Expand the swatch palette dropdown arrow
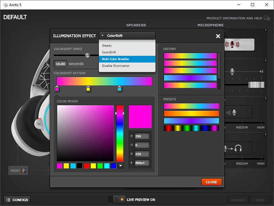Image resolution: width=274 pixels, height=206 pixels. 120,166
